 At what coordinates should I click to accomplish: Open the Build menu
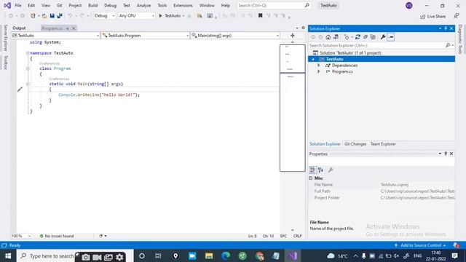coord(92,5)
